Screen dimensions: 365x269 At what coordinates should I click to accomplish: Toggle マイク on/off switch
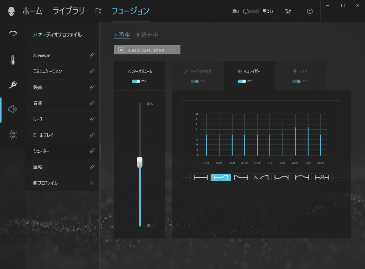point(297,81)
